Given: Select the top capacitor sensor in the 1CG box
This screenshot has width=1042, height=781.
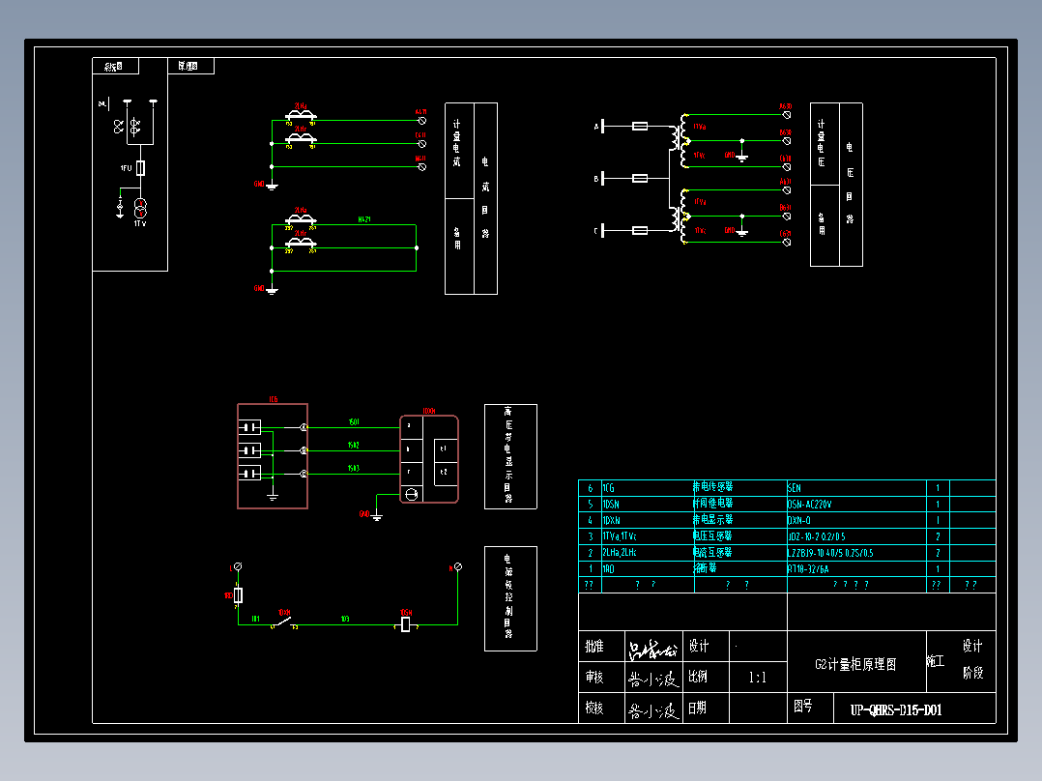Looking at the screenshot, I should (249, 427).
